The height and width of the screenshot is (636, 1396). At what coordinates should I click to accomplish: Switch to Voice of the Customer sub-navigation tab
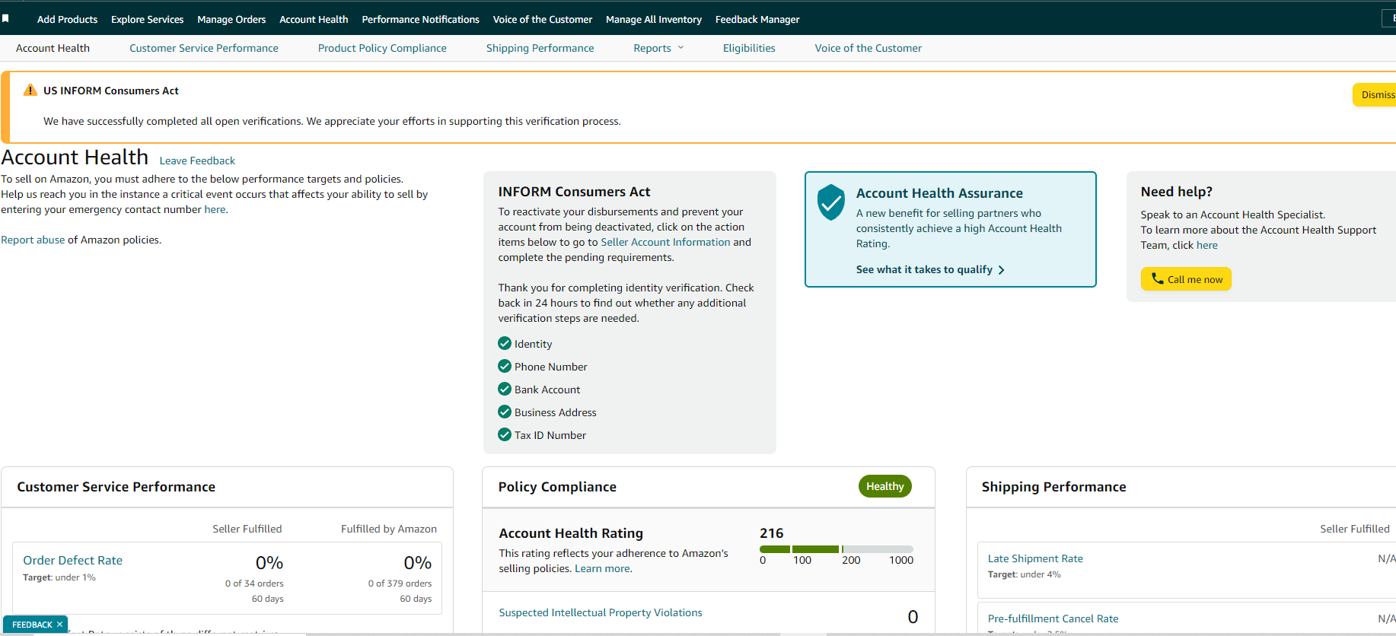click(x=868, y=48)
